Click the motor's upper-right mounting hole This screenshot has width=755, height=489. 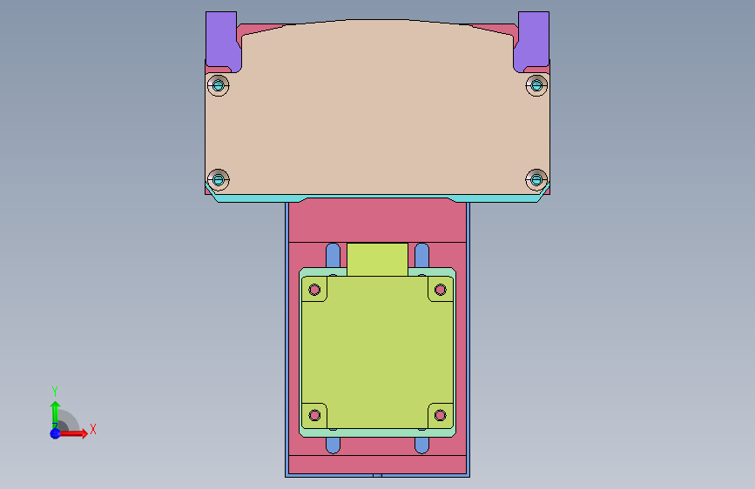(440, 290)
